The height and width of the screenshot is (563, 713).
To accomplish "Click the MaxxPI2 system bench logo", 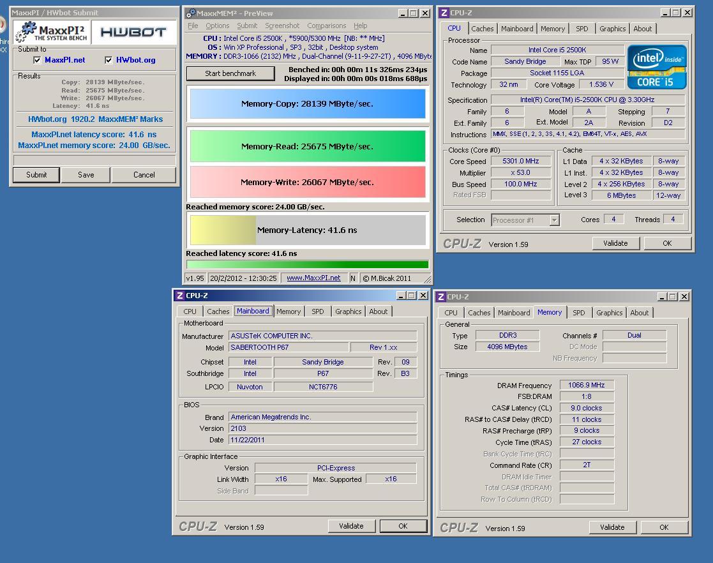I will [52, 33].
